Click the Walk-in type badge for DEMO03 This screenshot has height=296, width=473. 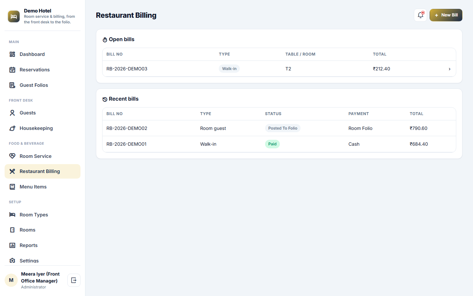(x=229, y=69)
